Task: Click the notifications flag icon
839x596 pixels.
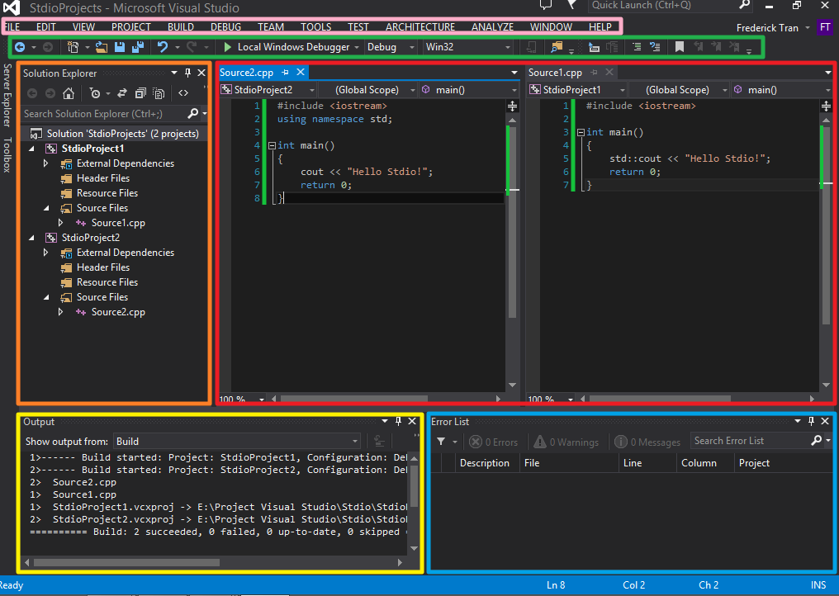Action: [572, 5]
